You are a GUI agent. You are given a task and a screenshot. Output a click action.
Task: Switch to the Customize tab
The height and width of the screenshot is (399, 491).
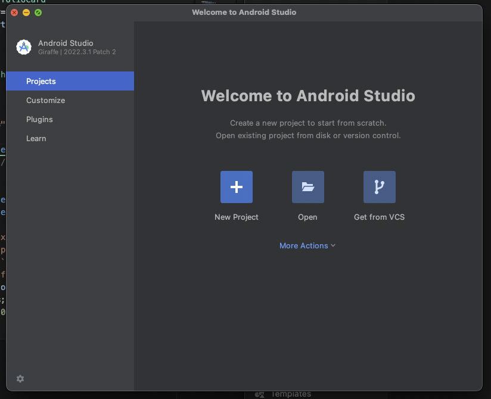tap(70, 100)
